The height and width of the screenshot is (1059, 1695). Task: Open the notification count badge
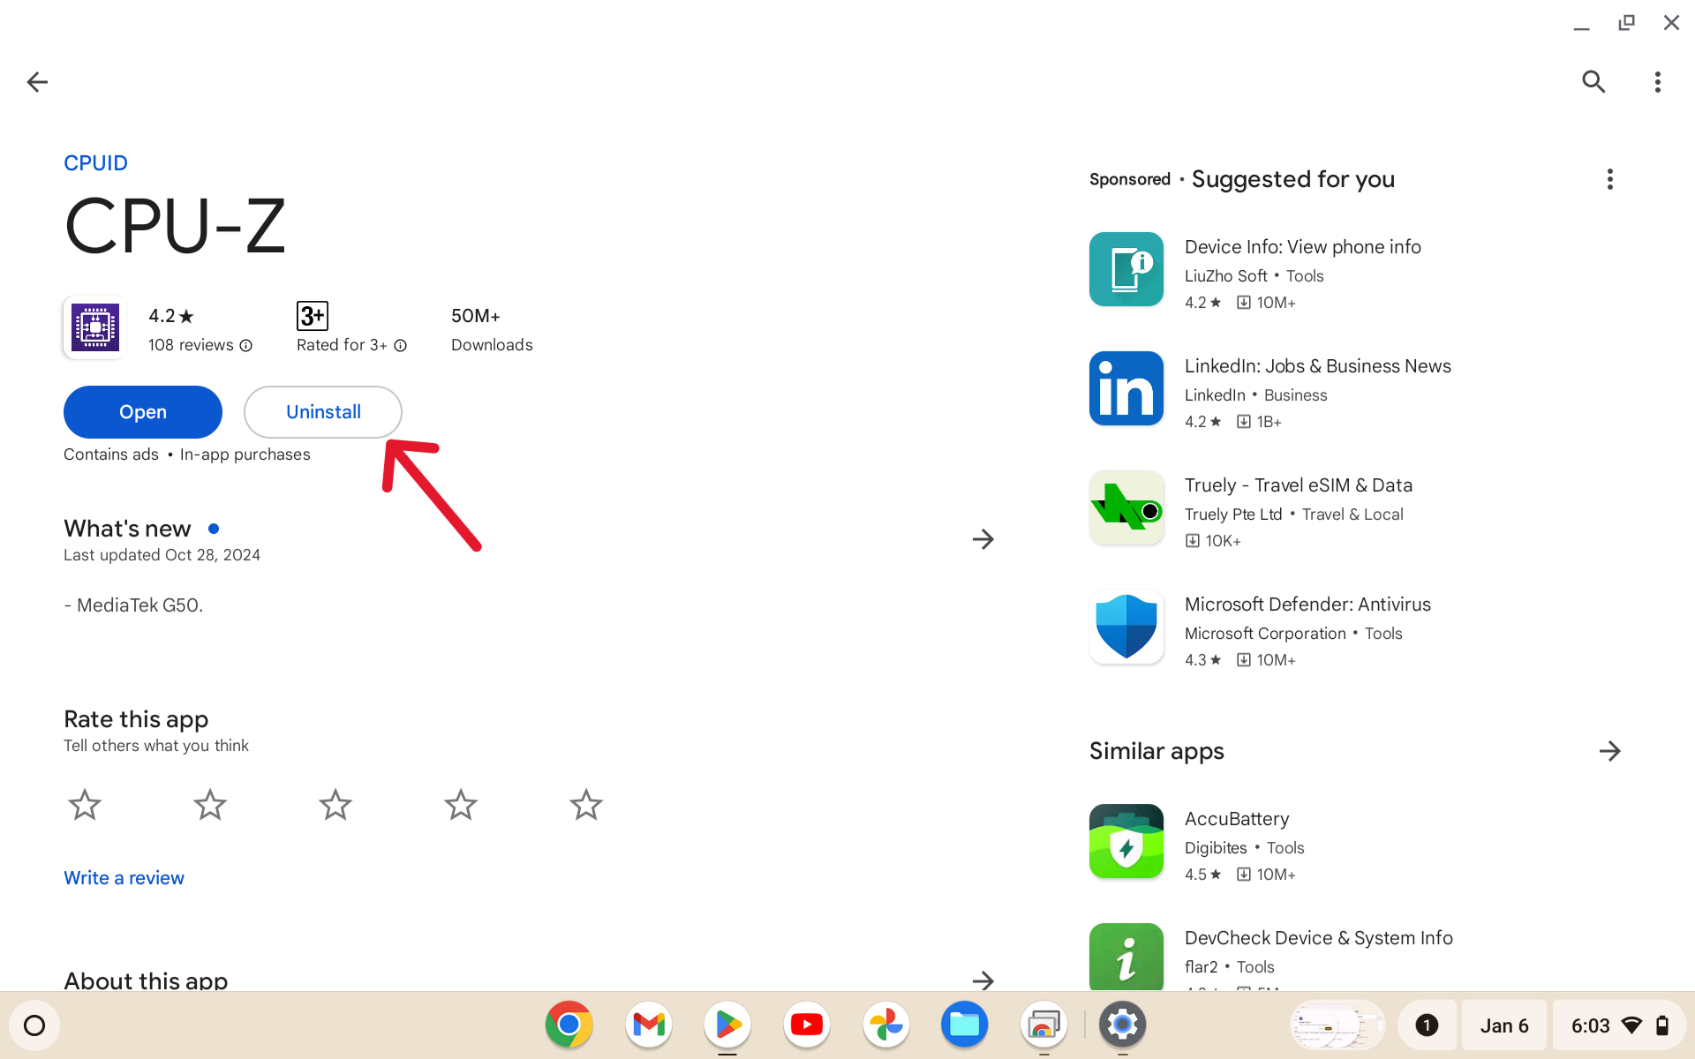(x=1427, y=1025)
